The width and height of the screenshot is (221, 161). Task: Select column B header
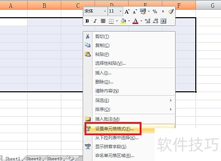pos(44,5)
